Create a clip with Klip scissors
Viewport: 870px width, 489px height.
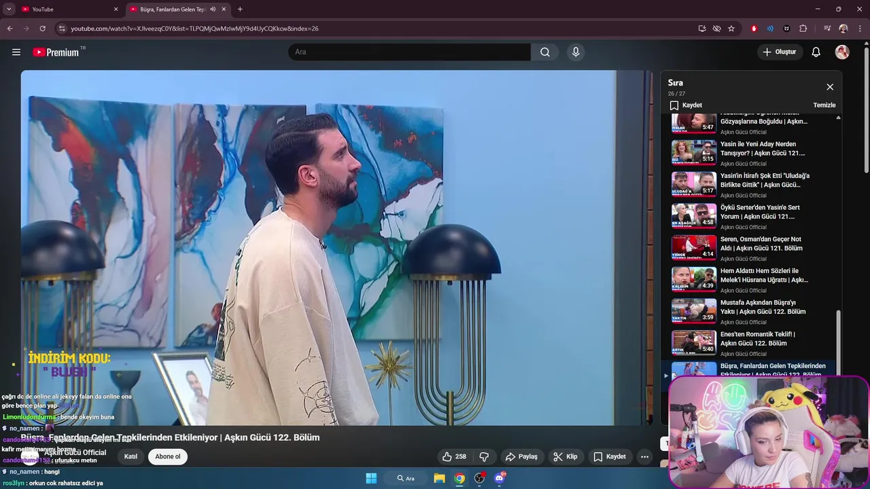pos(565,456)
